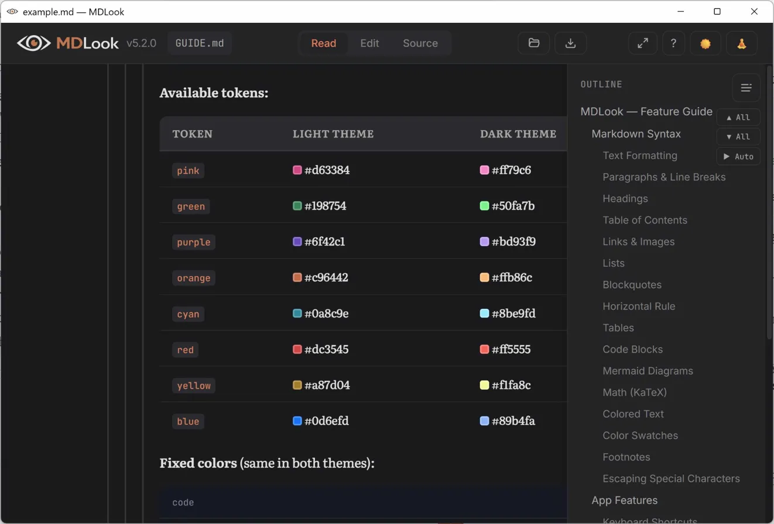Click the orange dark theme swatch #ffb86c

(484, 278)
